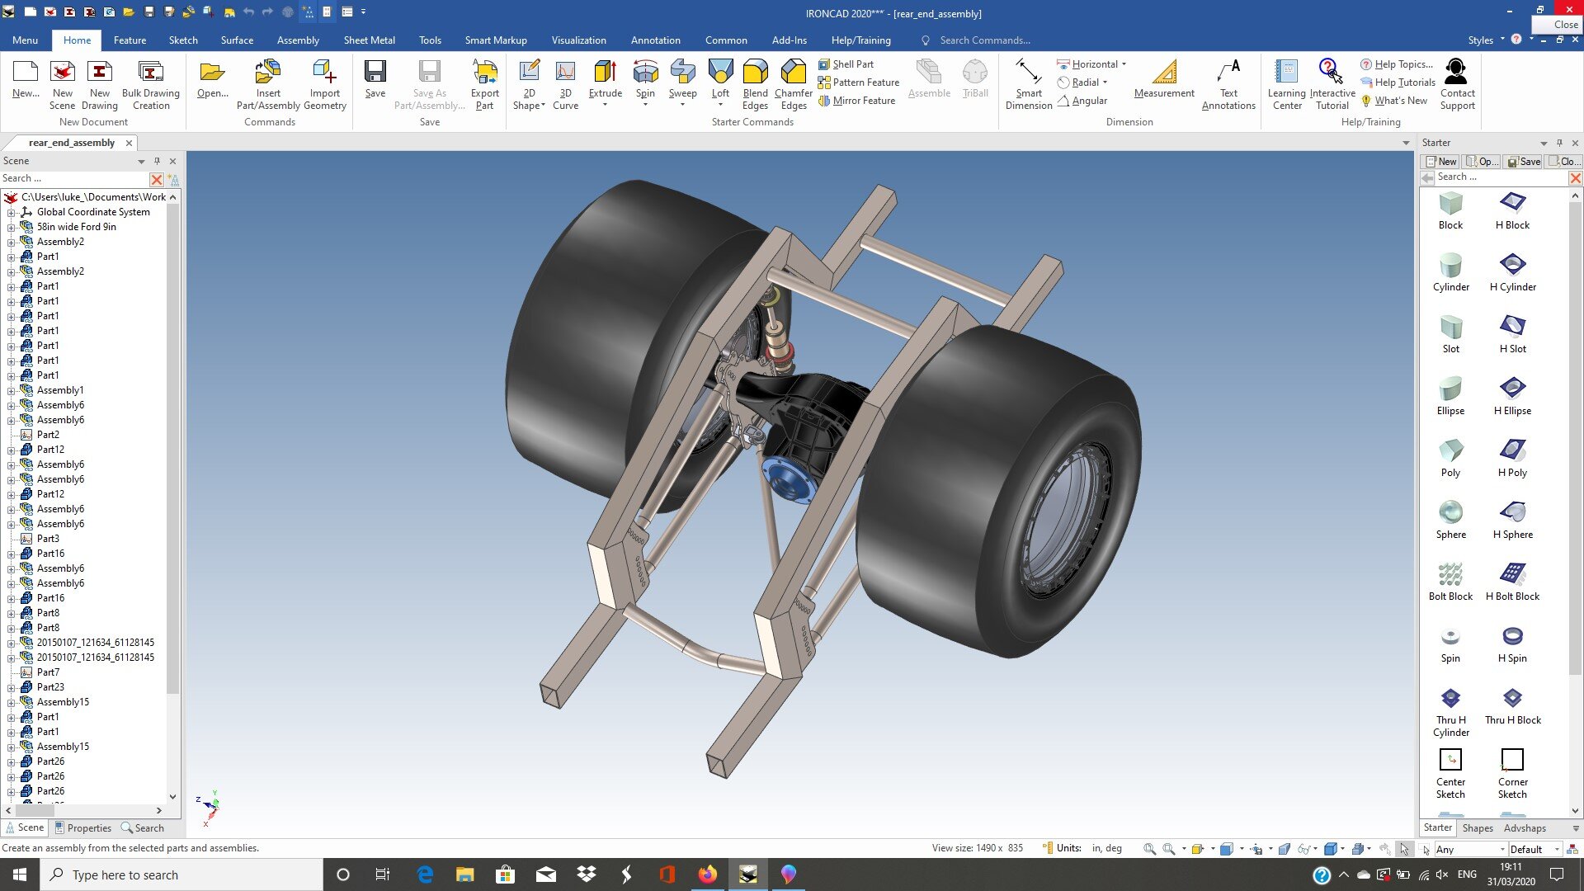The width and height of the screenshot is (1584, 891).
Task: Switch to the Sketch ribbon tab
Action: 183,40
